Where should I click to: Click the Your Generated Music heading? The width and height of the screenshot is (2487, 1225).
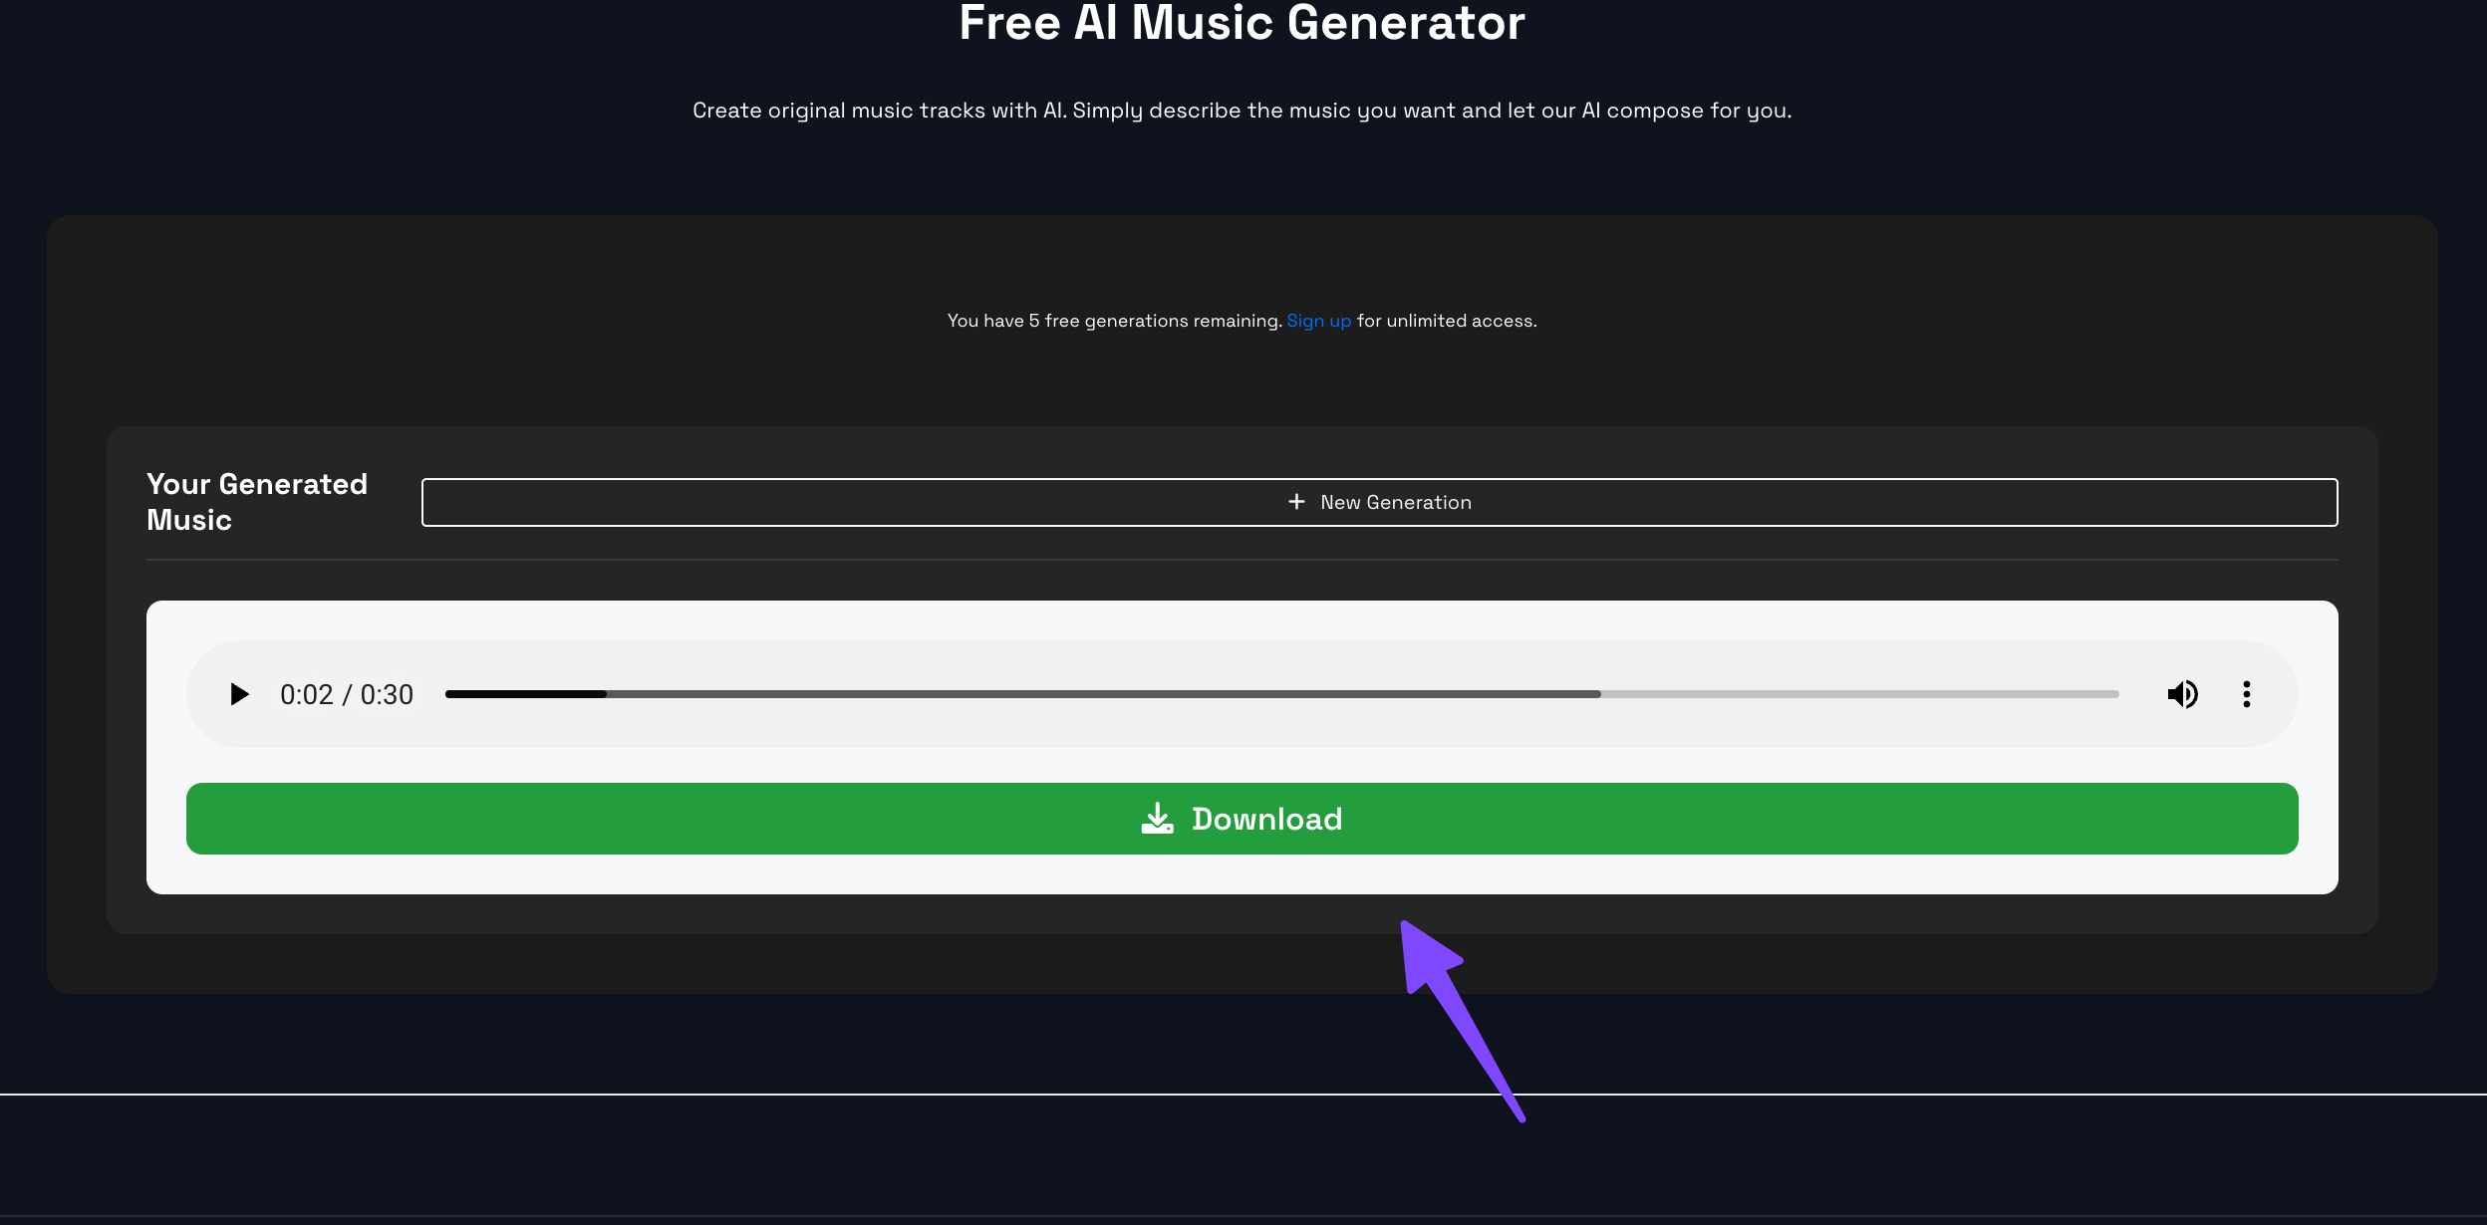(x=257, y=502)
